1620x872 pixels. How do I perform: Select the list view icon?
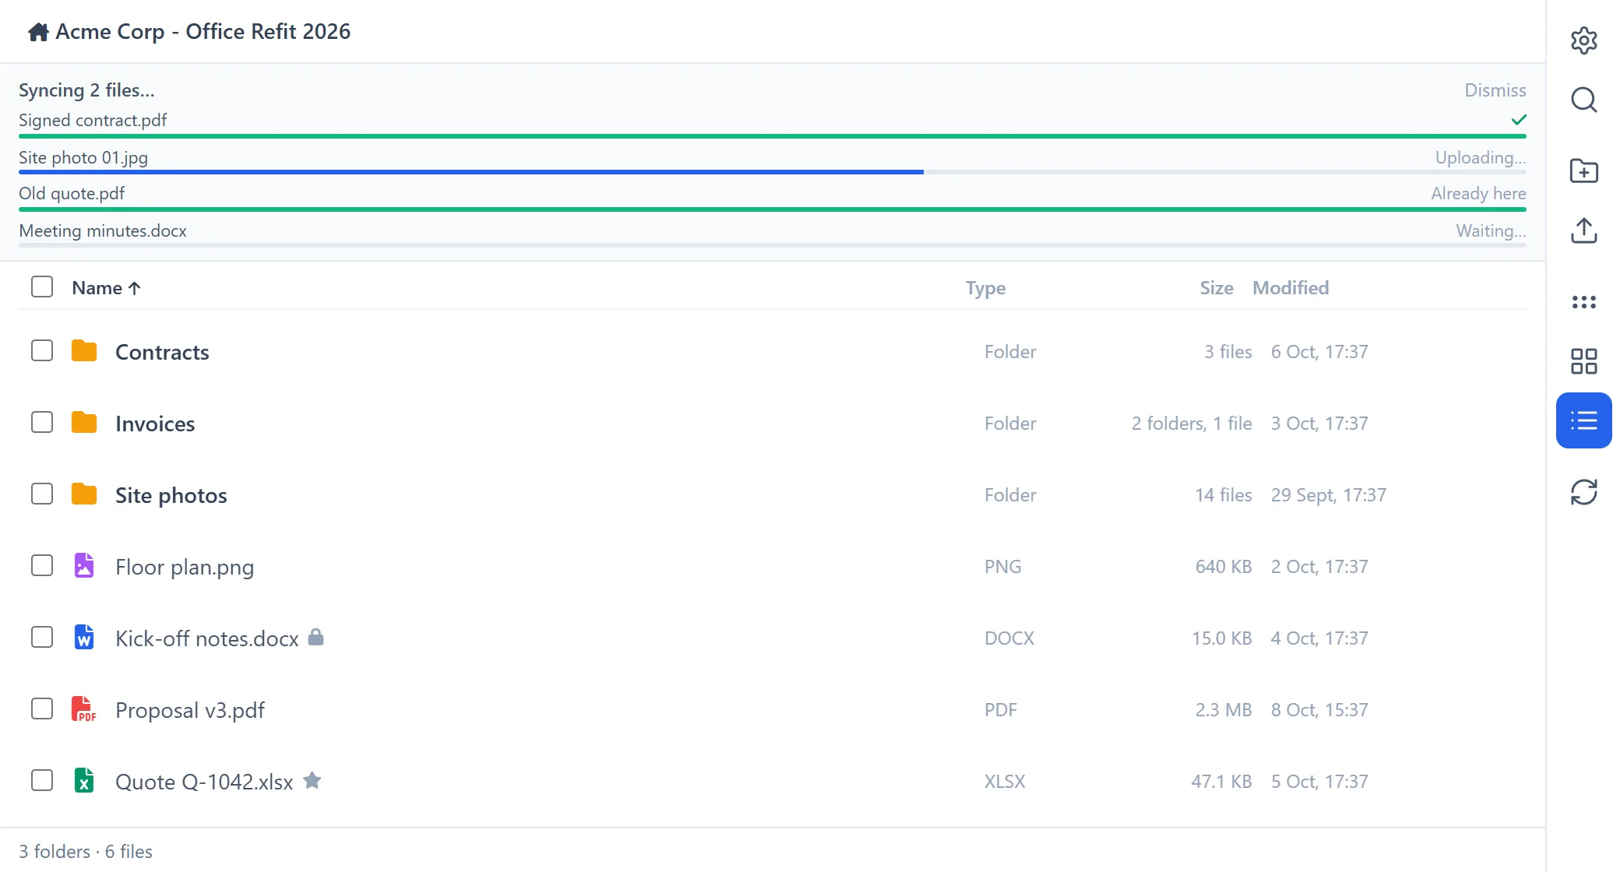(x=1583, y=420)
